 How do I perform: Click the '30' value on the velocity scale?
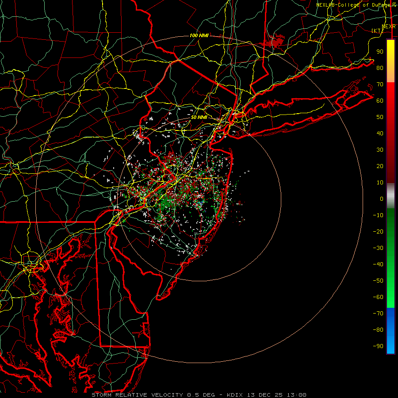(x=380, y=150)
